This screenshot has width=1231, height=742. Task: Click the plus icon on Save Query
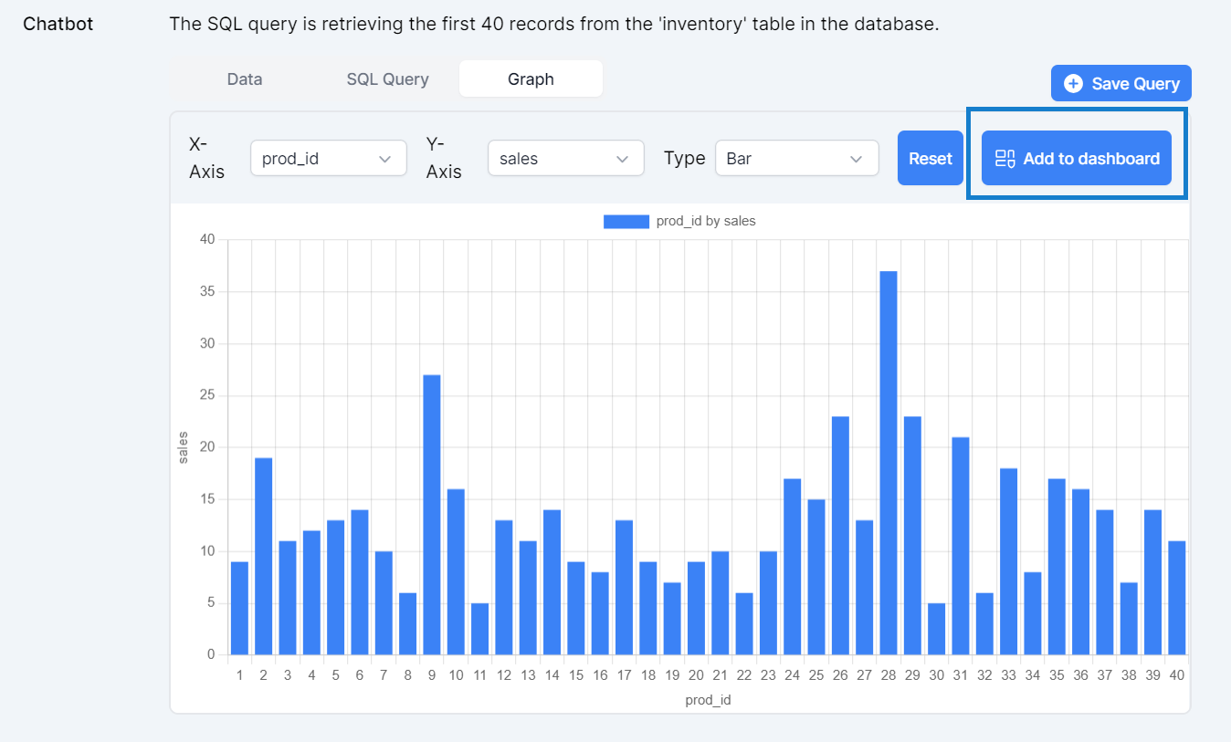1074,84
